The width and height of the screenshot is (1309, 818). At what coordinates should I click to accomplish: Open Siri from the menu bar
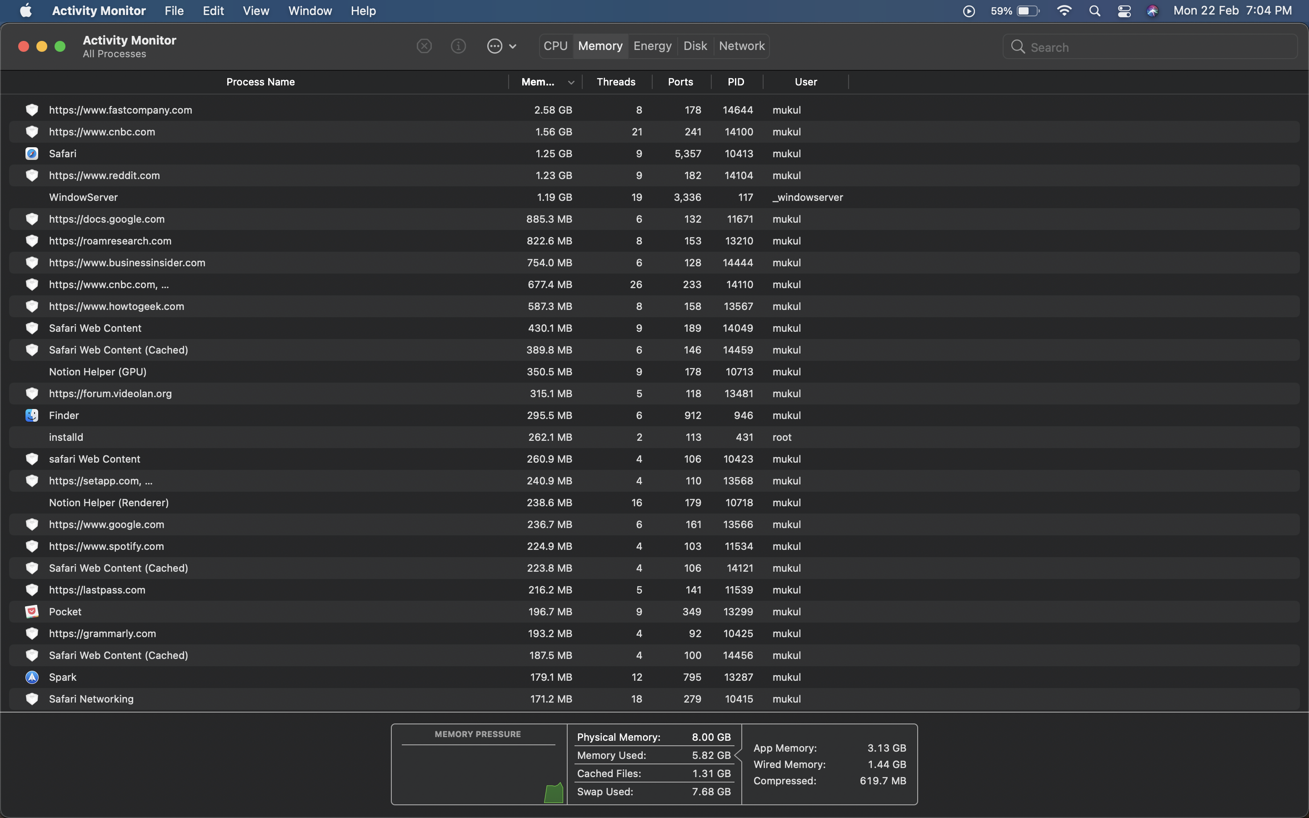pos(1152,11)
